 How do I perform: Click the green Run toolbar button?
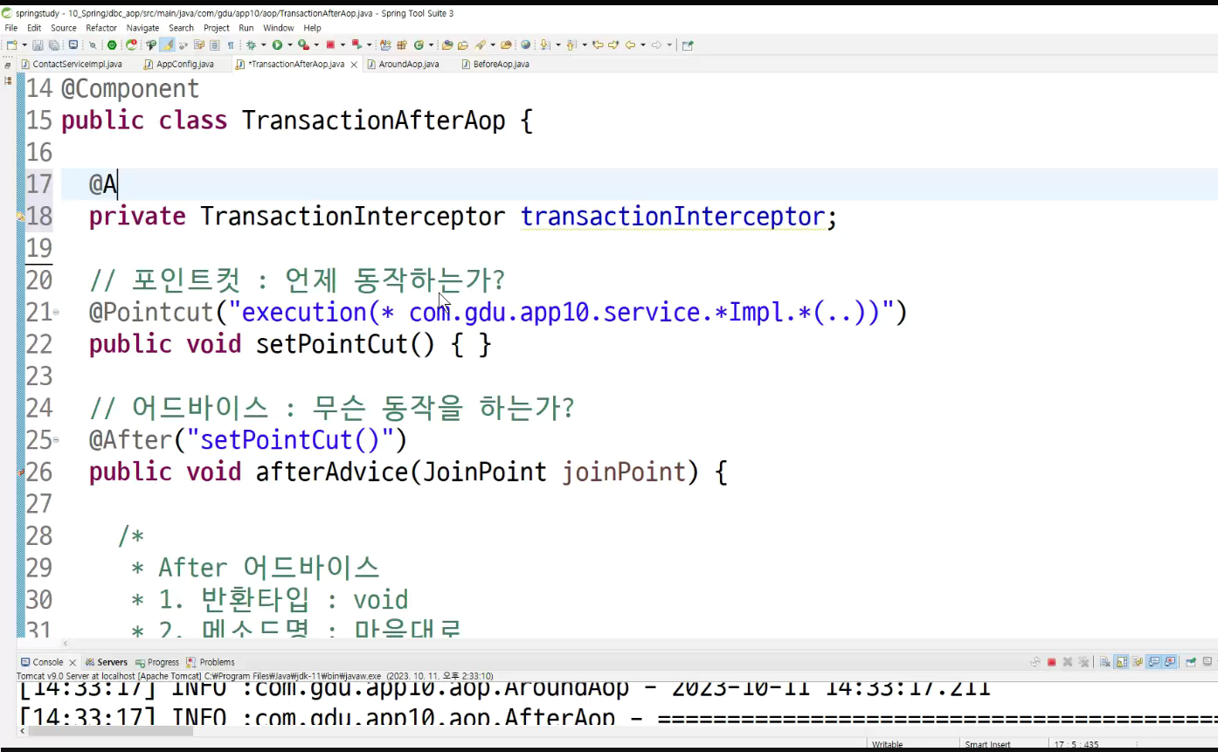pyautogui.click(x=277, y=45)
